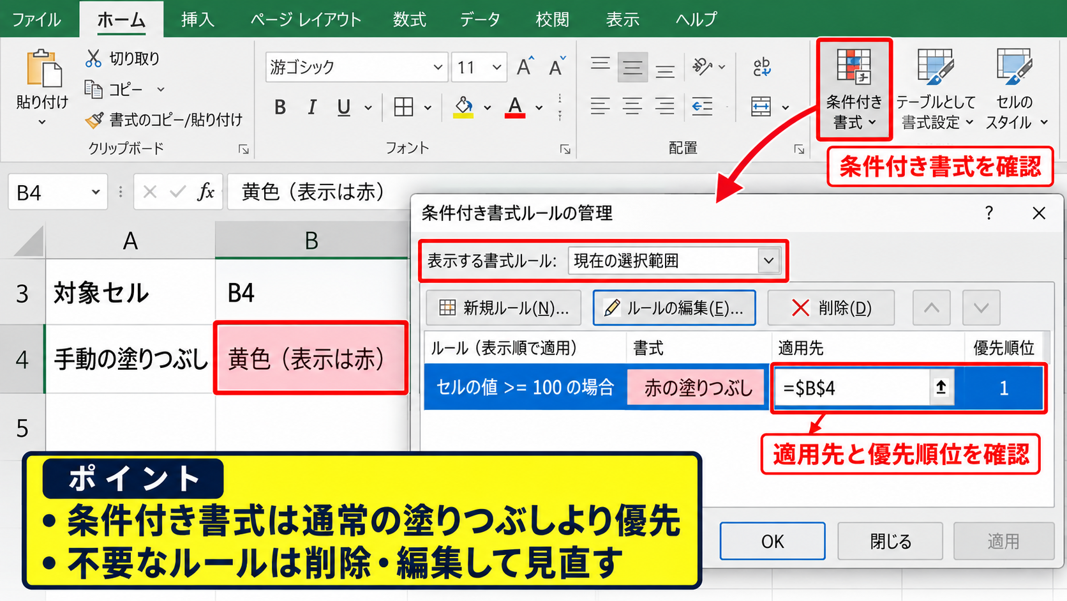Image resolution: width=1067 pixels, height=601 pixels.
Task: Open the ファイル tab
Action: tap(36, 19)
